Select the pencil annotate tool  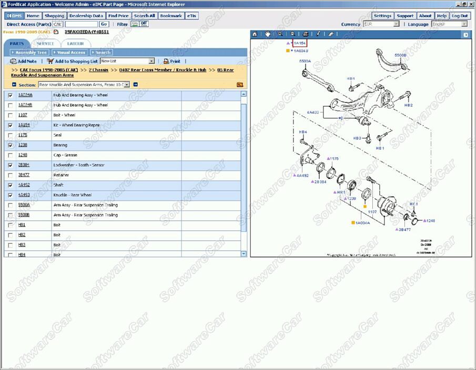point(318,34)
